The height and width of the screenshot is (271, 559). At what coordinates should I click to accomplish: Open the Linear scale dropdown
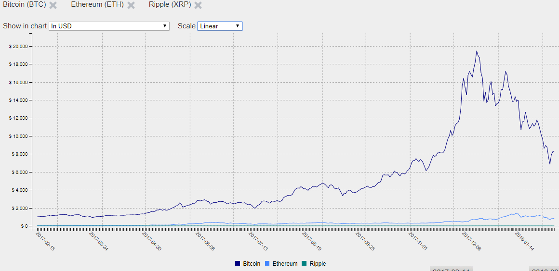(x=220, y=26)
